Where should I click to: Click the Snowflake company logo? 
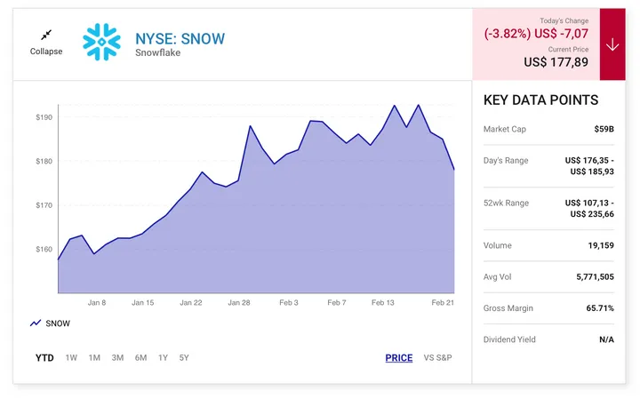101,41
